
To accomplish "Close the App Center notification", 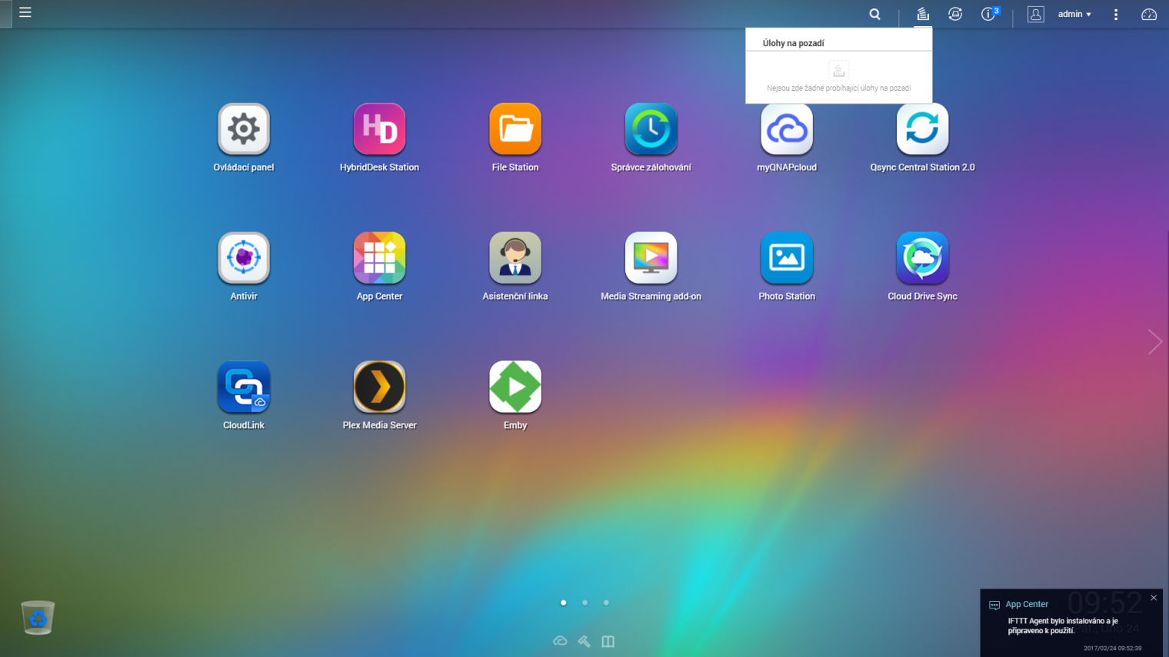I will [1154, 598].
